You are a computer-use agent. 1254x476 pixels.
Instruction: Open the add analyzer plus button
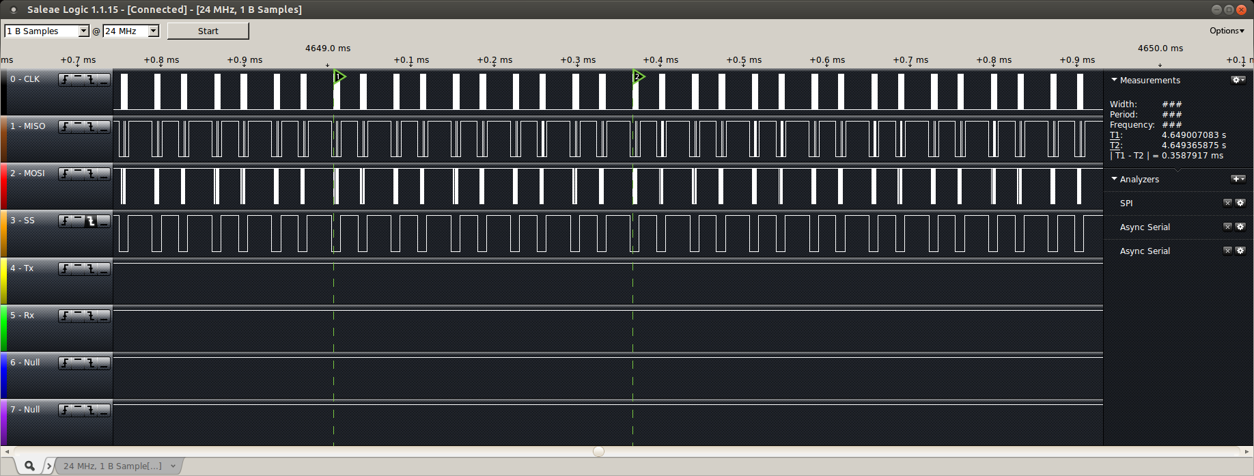(1238, 179)
